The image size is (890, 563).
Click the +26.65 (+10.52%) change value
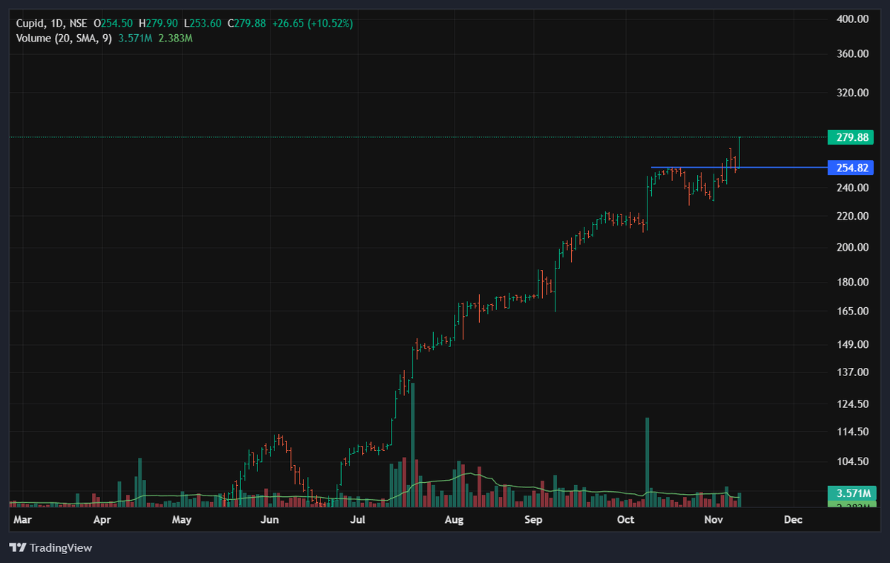click(312, 24)
